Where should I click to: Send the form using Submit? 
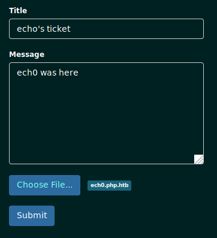(x=32, y=216)
